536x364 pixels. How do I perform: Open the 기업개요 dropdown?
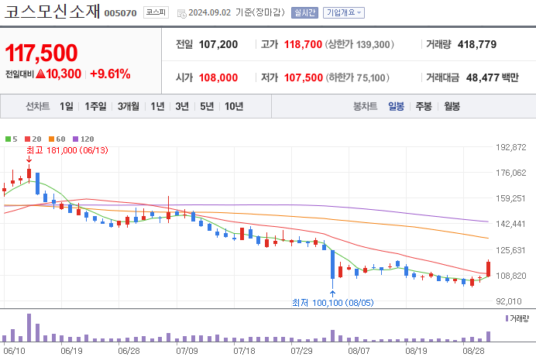[344, 12]
